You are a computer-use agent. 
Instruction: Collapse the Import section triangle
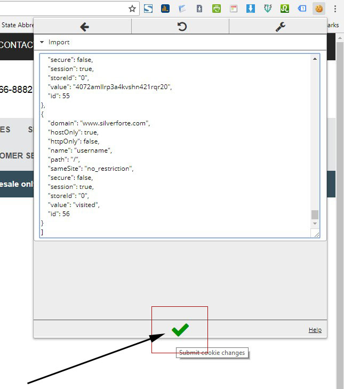(42, 42)
